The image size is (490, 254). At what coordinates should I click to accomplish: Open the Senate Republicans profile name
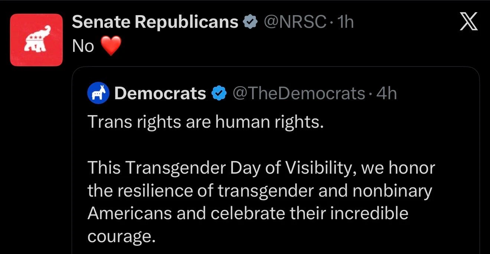point(155,23)
